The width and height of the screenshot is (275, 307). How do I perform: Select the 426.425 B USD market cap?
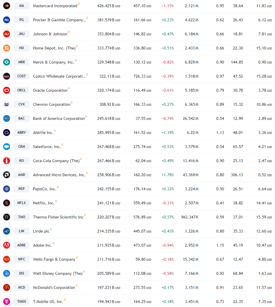tap(109, 6)
